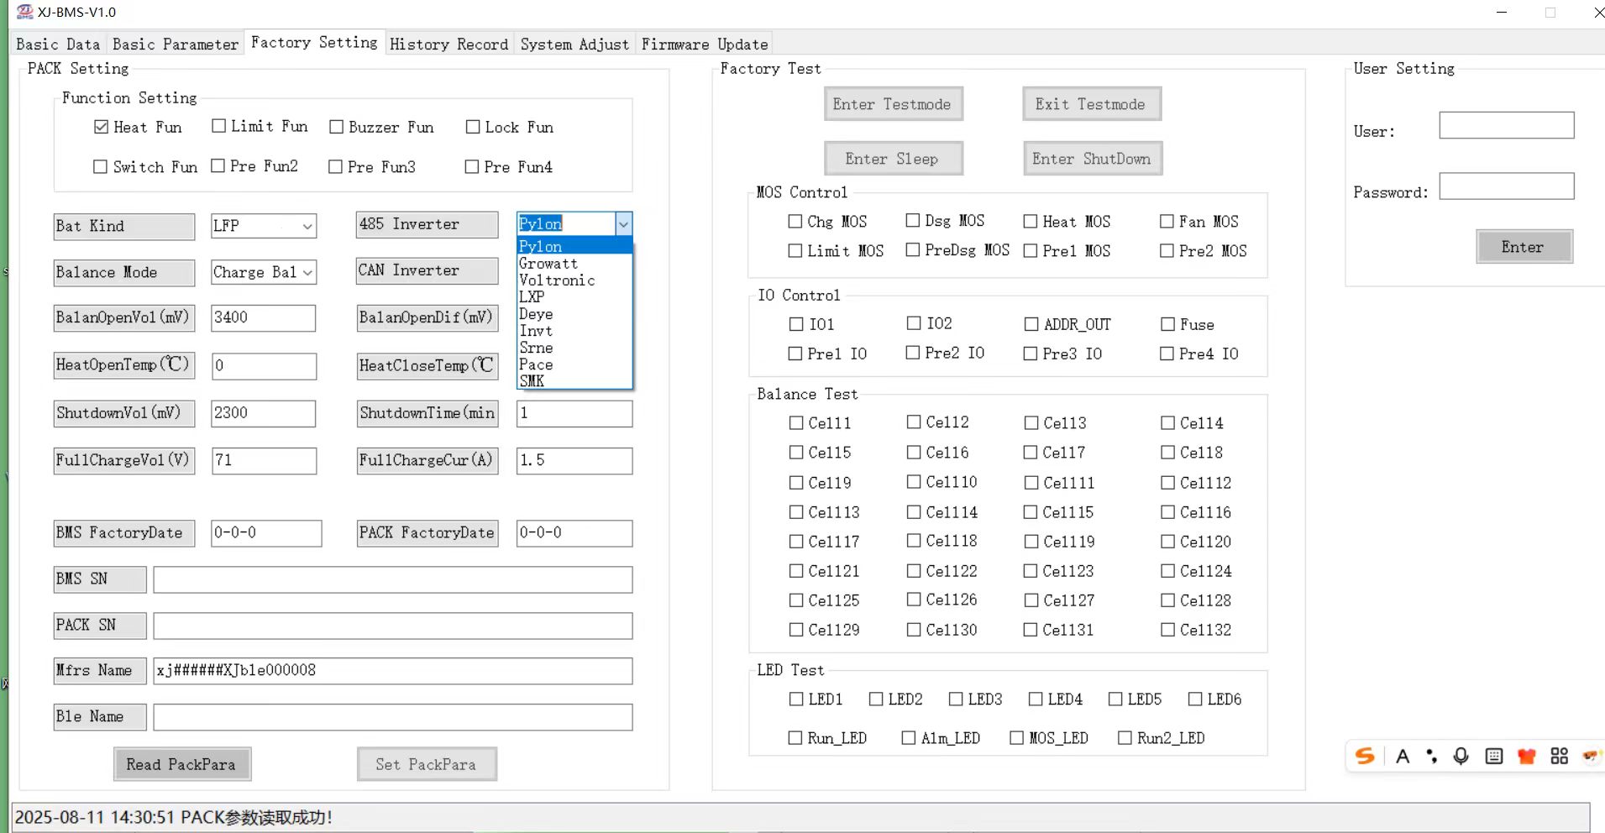The image size is (1605, 833).
Task: Enable the Chg MOS checkbox
Action: pos(795,222)
